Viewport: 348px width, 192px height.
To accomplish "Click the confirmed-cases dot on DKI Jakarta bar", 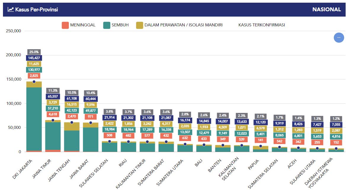I will pyautogui.click(x=34, y=81).
